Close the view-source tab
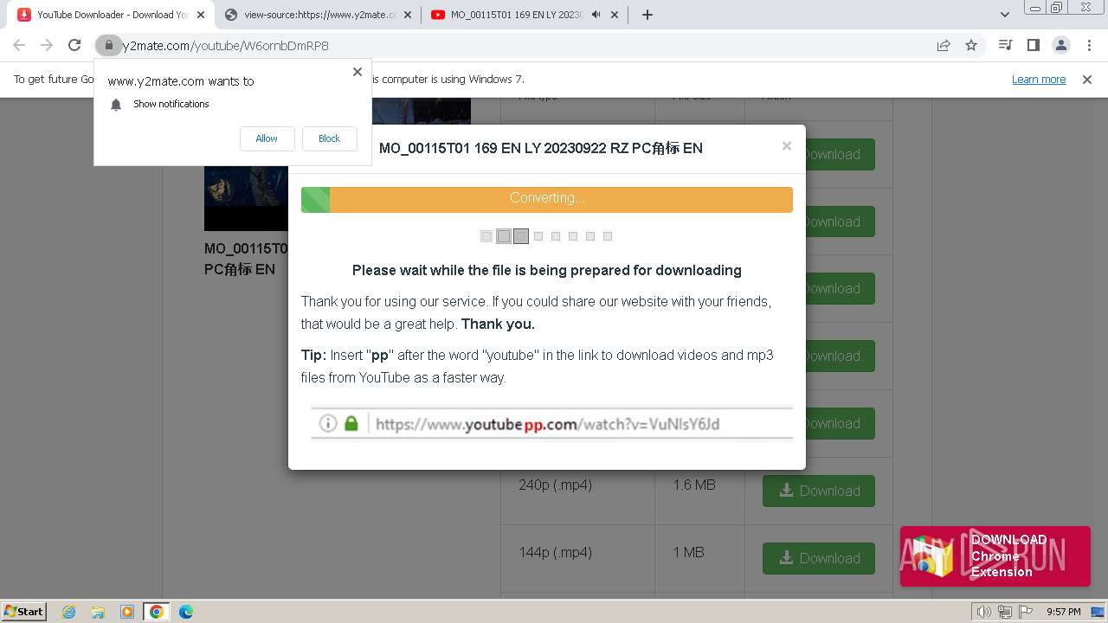This screenshot has width=1108, height=623. [408, 15]
